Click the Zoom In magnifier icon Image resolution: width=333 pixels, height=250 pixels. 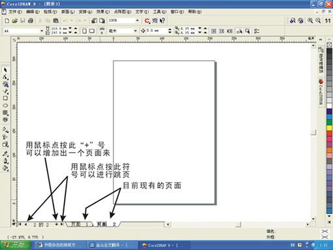[310, 21]
